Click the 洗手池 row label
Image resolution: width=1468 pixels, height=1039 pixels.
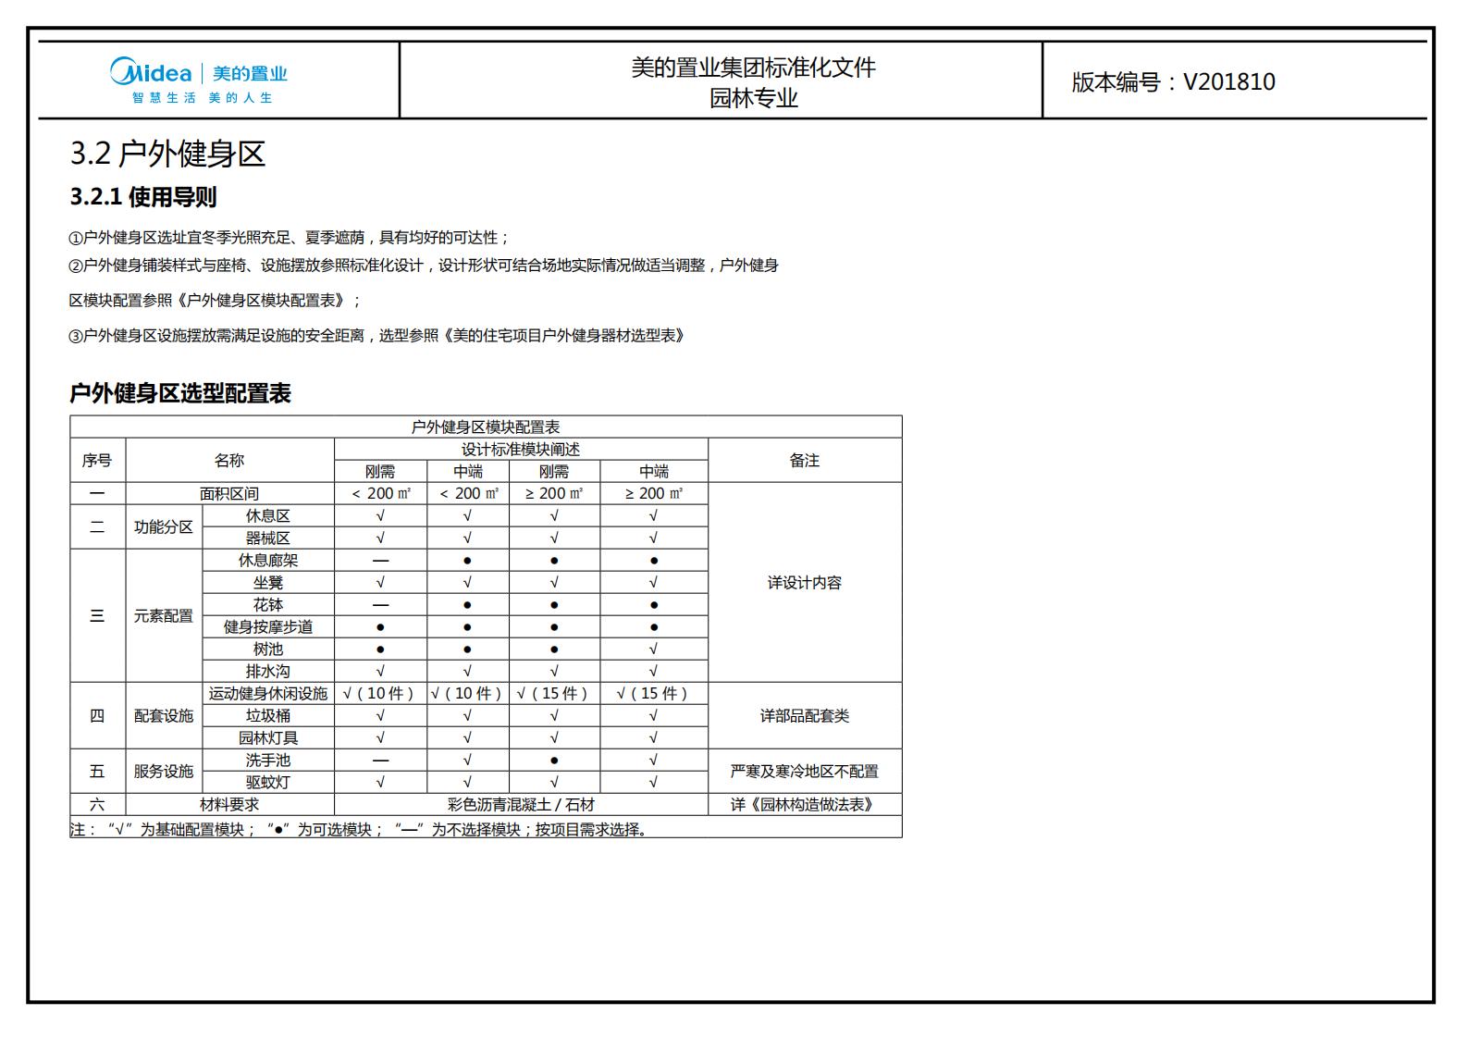[x=268, y=761]
